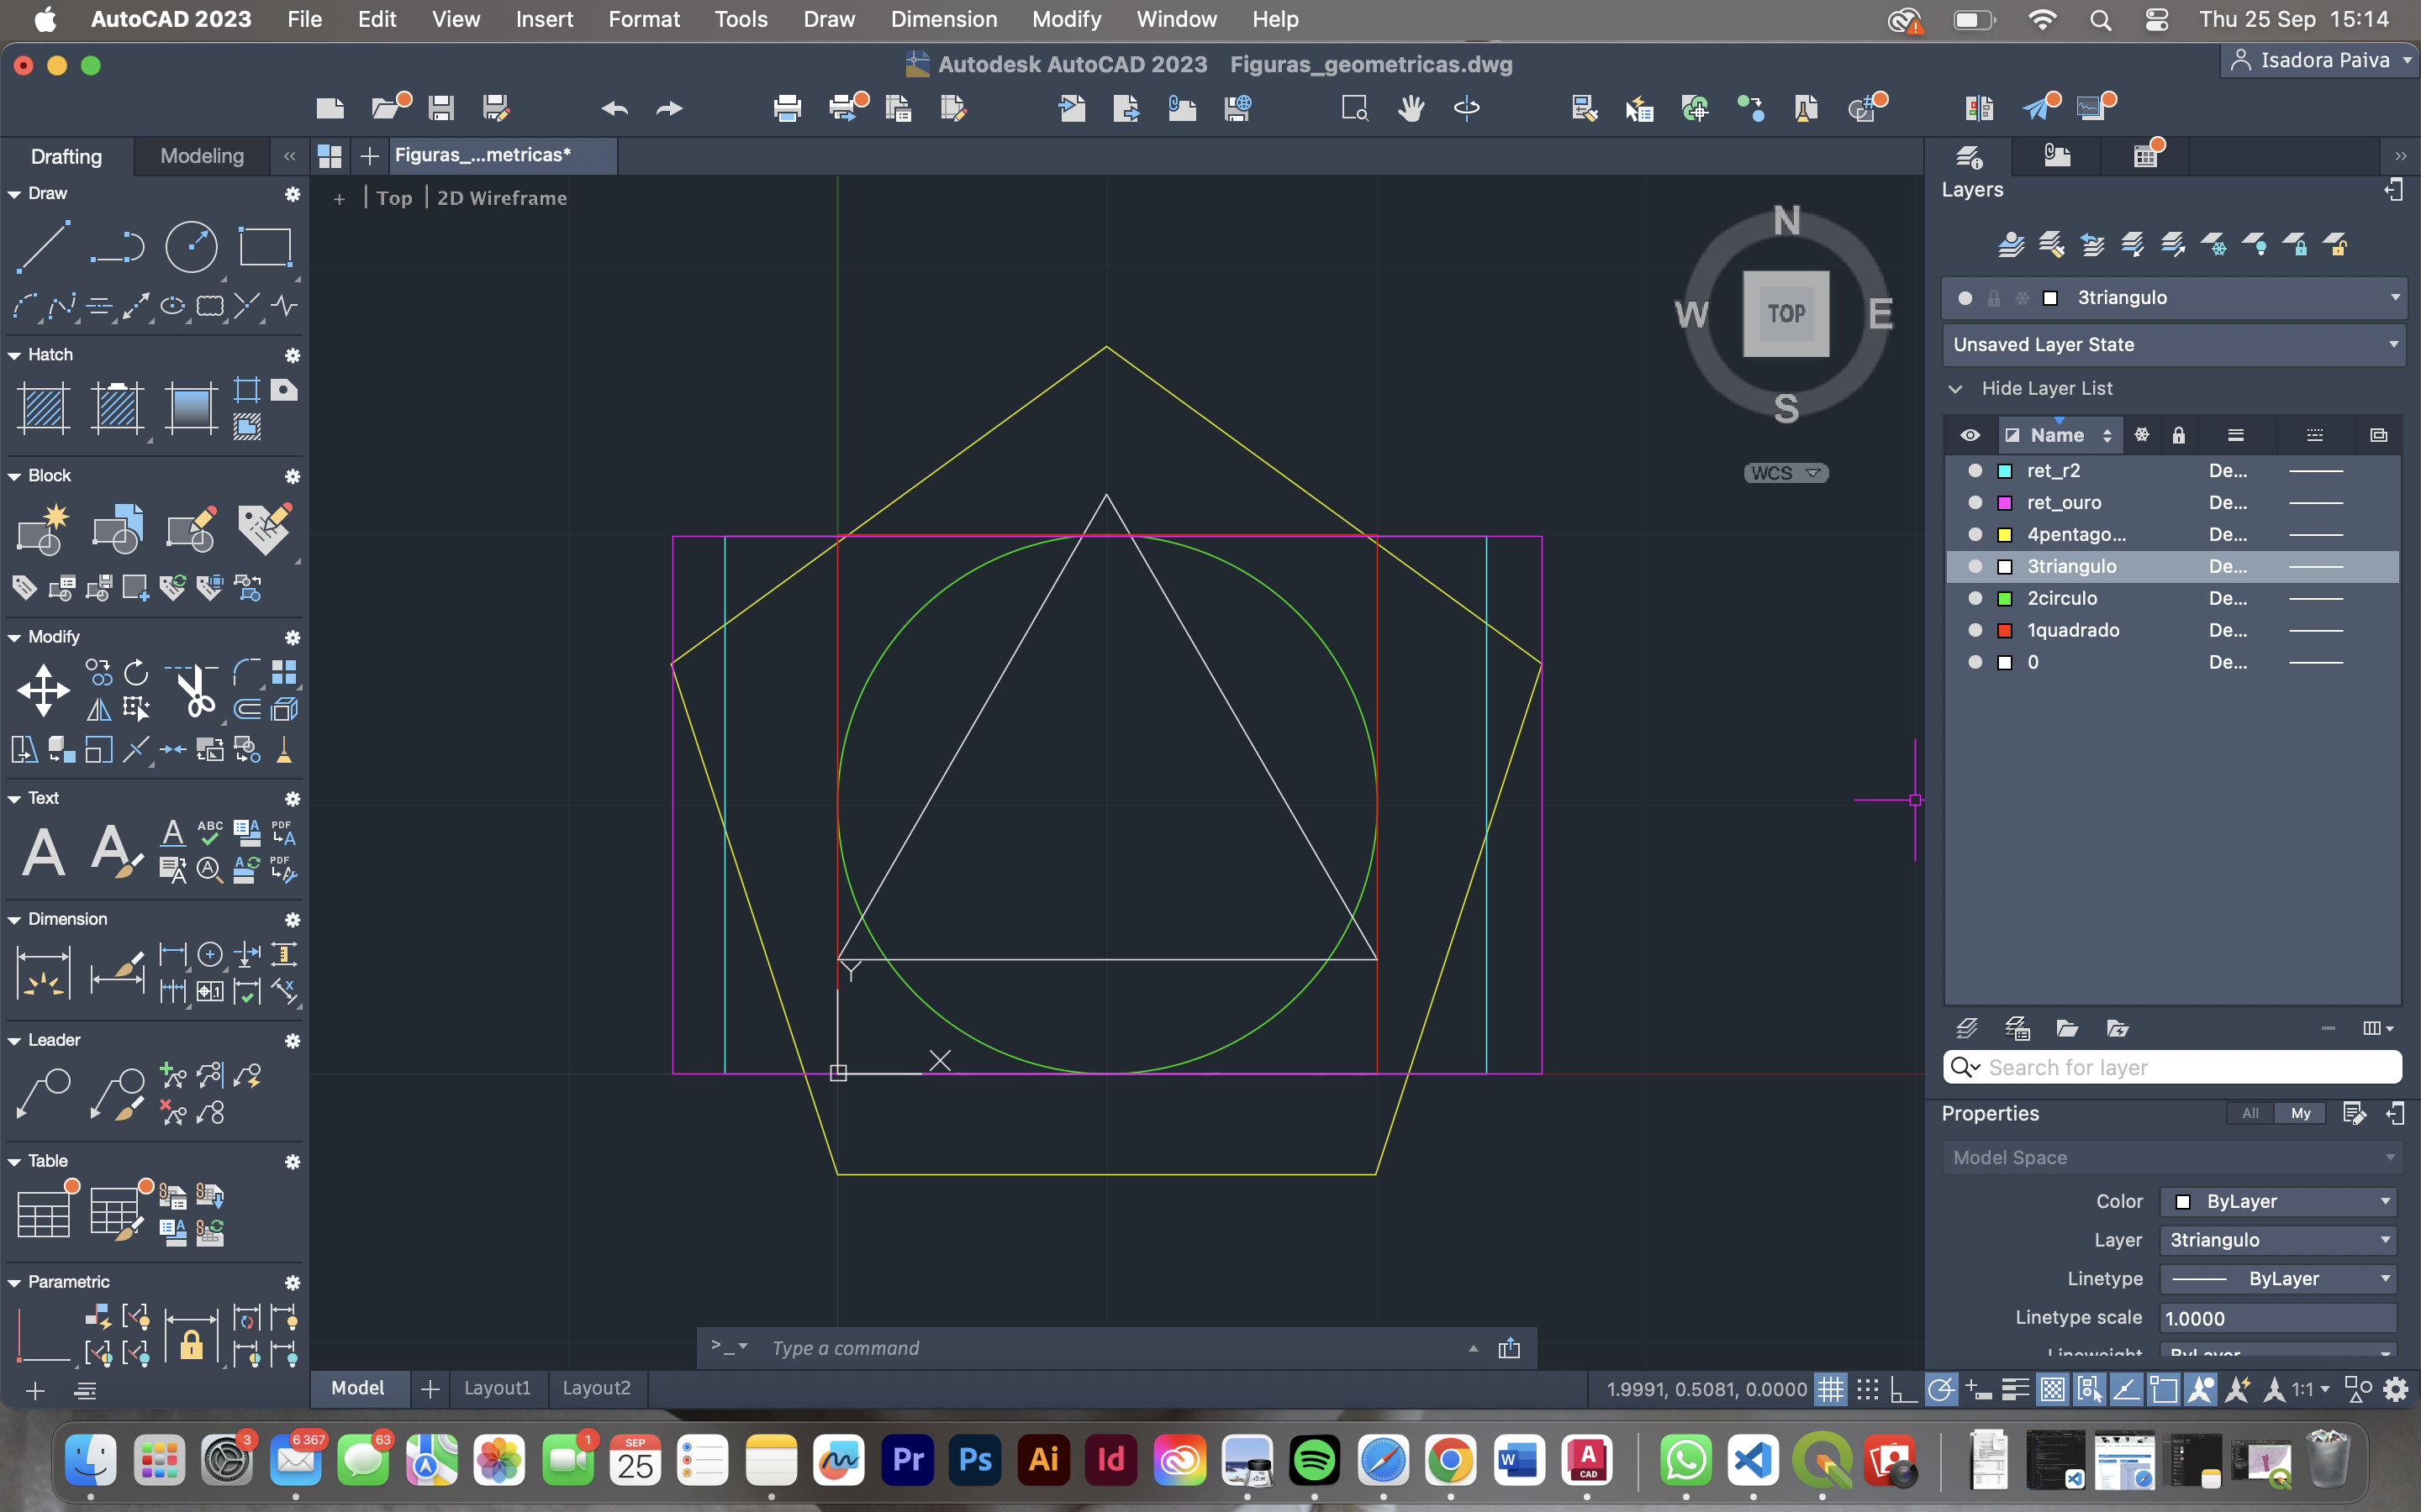The width and height of the screenshot is (2421, 1512).
Task: Click the Plot printer icon in toolbar
Action: tap(788, 108)
